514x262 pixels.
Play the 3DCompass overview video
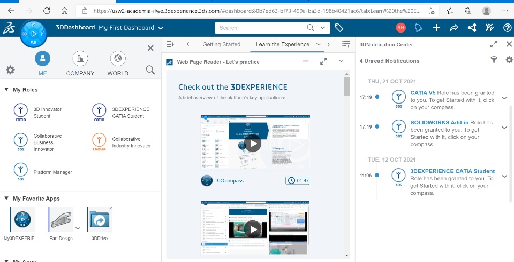click(x=253, y=144)
